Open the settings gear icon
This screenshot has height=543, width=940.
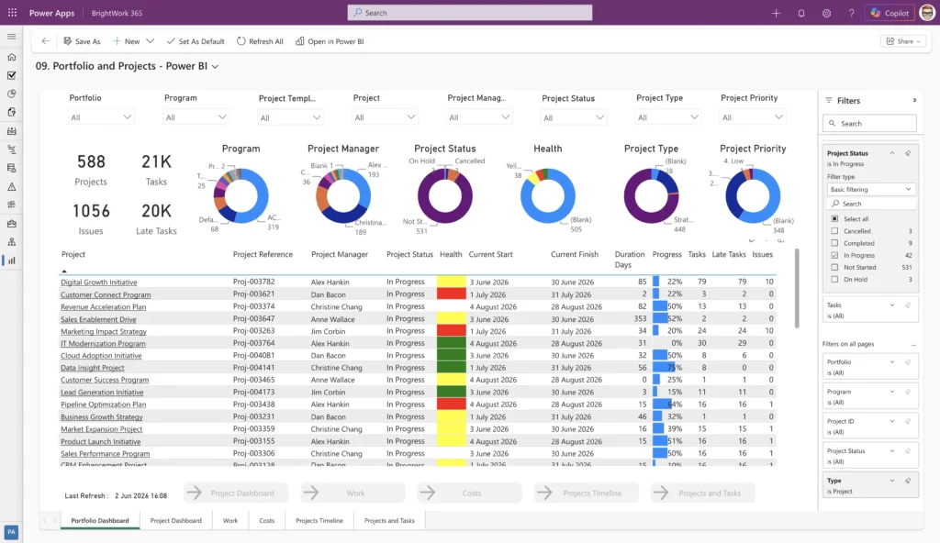[x=826, y=13]
